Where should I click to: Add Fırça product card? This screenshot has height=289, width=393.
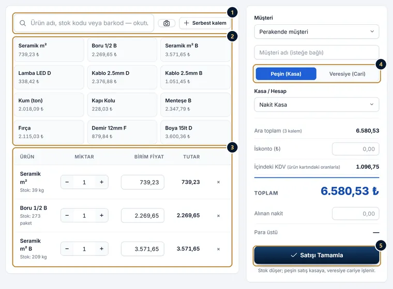(49, 132)
